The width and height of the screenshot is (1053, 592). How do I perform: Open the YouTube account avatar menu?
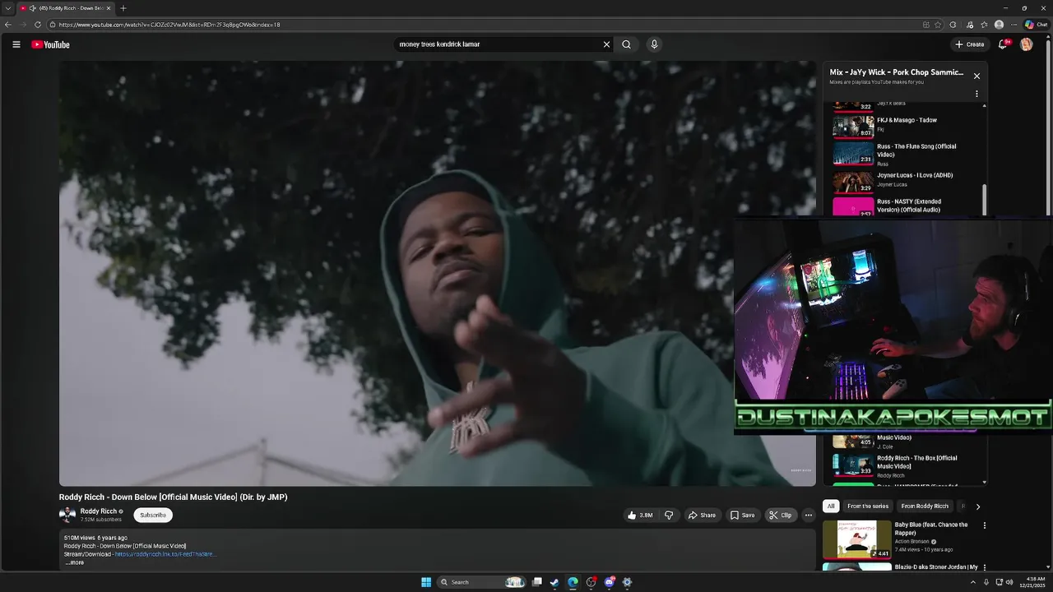(1026, 44)
